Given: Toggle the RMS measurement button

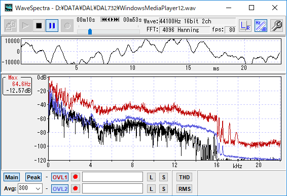Looking at the screenshot, I should pos(184,189).
